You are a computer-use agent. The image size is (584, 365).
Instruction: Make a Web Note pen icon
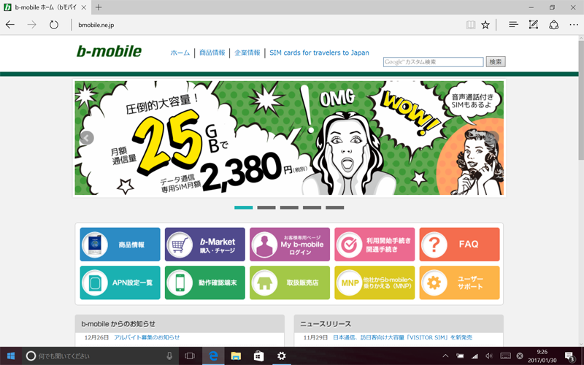tap(534, 25)
